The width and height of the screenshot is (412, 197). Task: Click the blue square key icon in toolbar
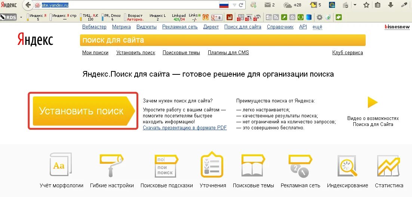(x=332, y=5)
